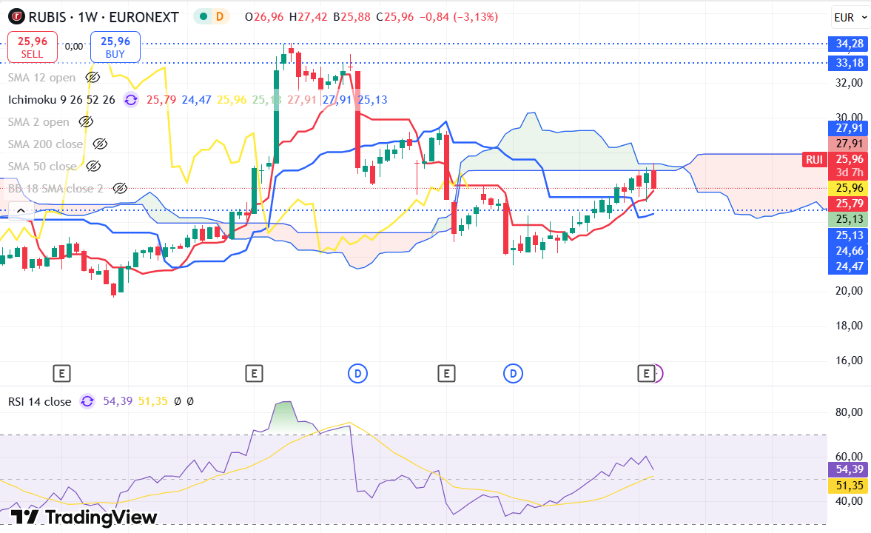Show the hidden SMA 2 open indicator
The image size is (871, 533).
point(86,121)
